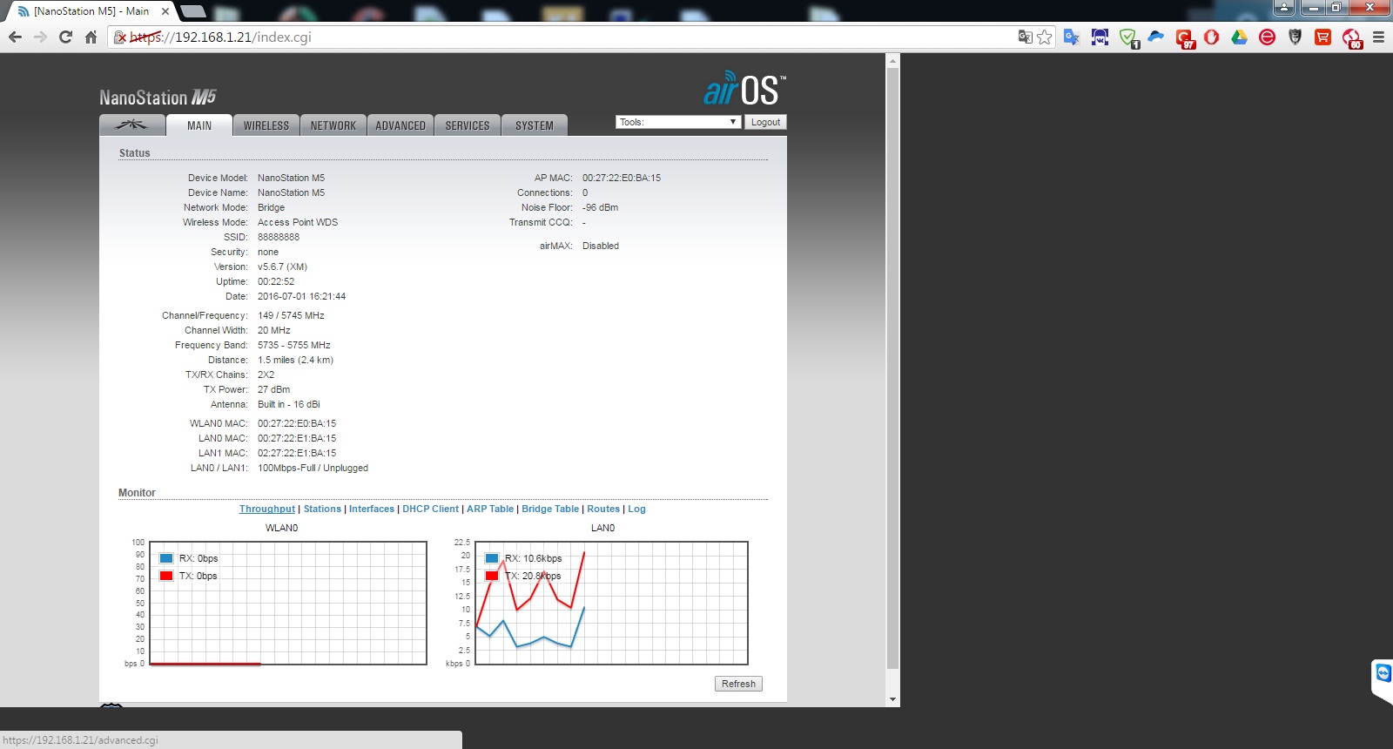The height and width of the screenshot is (749, 1393).
Task: Open Google Translate extension icon
Action: tap(1072, 37)
